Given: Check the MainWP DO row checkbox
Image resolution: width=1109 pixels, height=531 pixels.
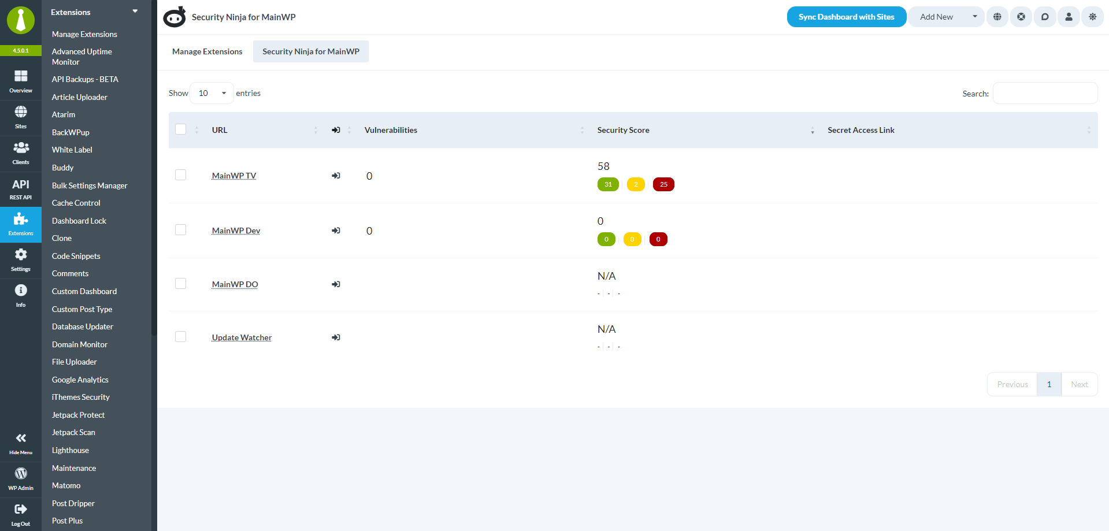Looking at the screenshot, I should pos(181,283).
